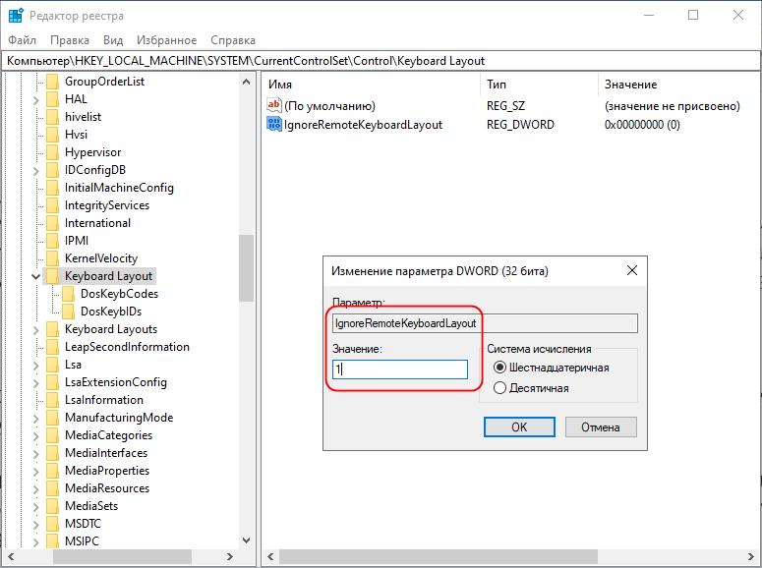Click the tree pane horizontal scrollbar thumb

[x=122, y=556]
